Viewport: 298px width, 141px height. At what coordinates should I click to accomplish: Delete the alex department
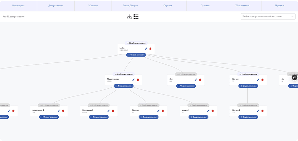[200, 80]
